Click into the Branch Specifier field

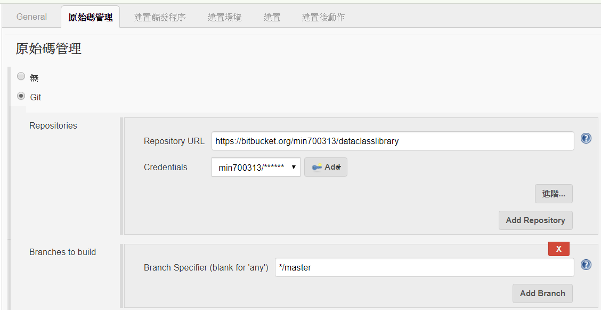coord(424,267)
